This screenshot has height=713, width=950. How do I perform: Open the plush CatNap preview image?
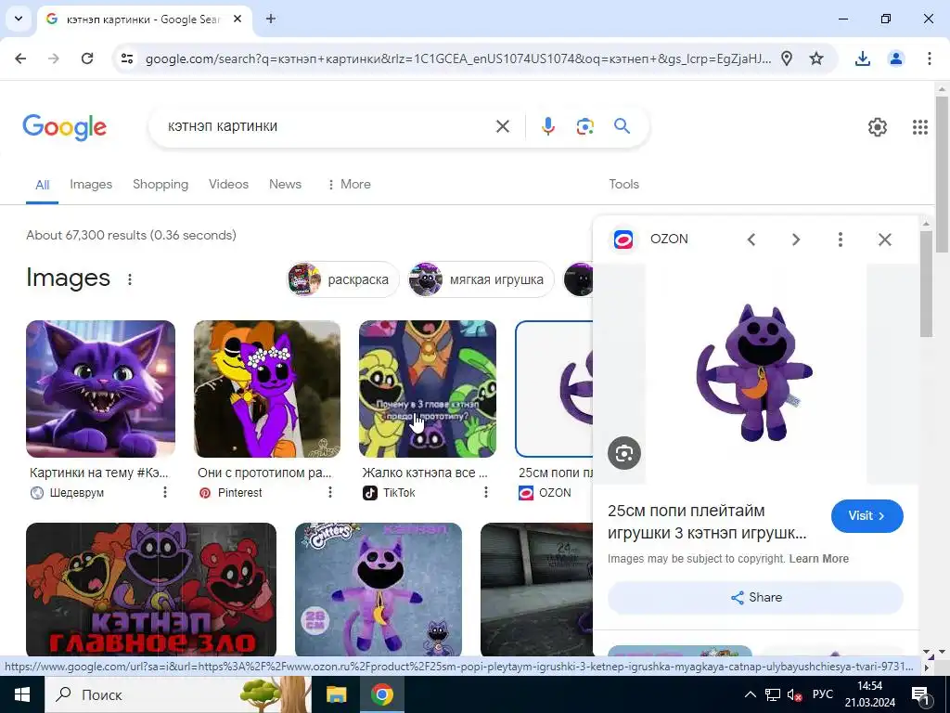point(756,374)
